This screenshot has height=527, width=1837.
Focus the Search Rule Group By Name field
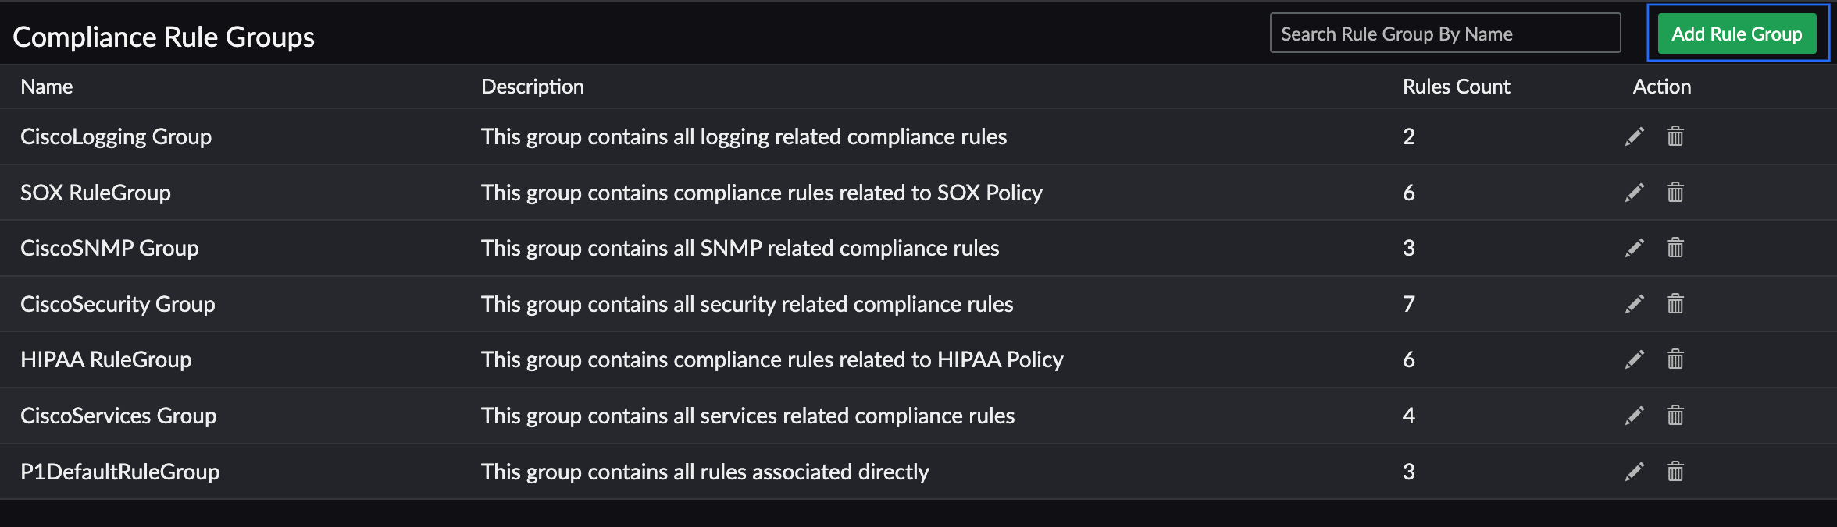pos(1445,34)
